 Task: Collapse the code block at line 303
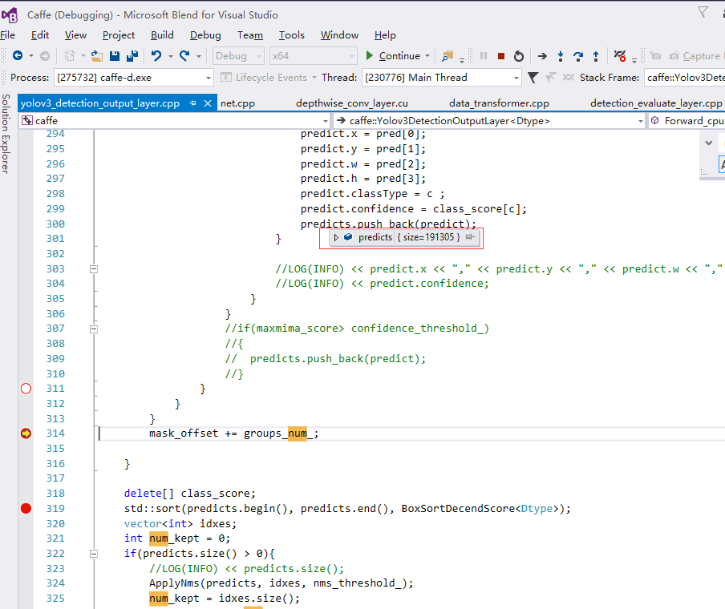click(93, 269)
